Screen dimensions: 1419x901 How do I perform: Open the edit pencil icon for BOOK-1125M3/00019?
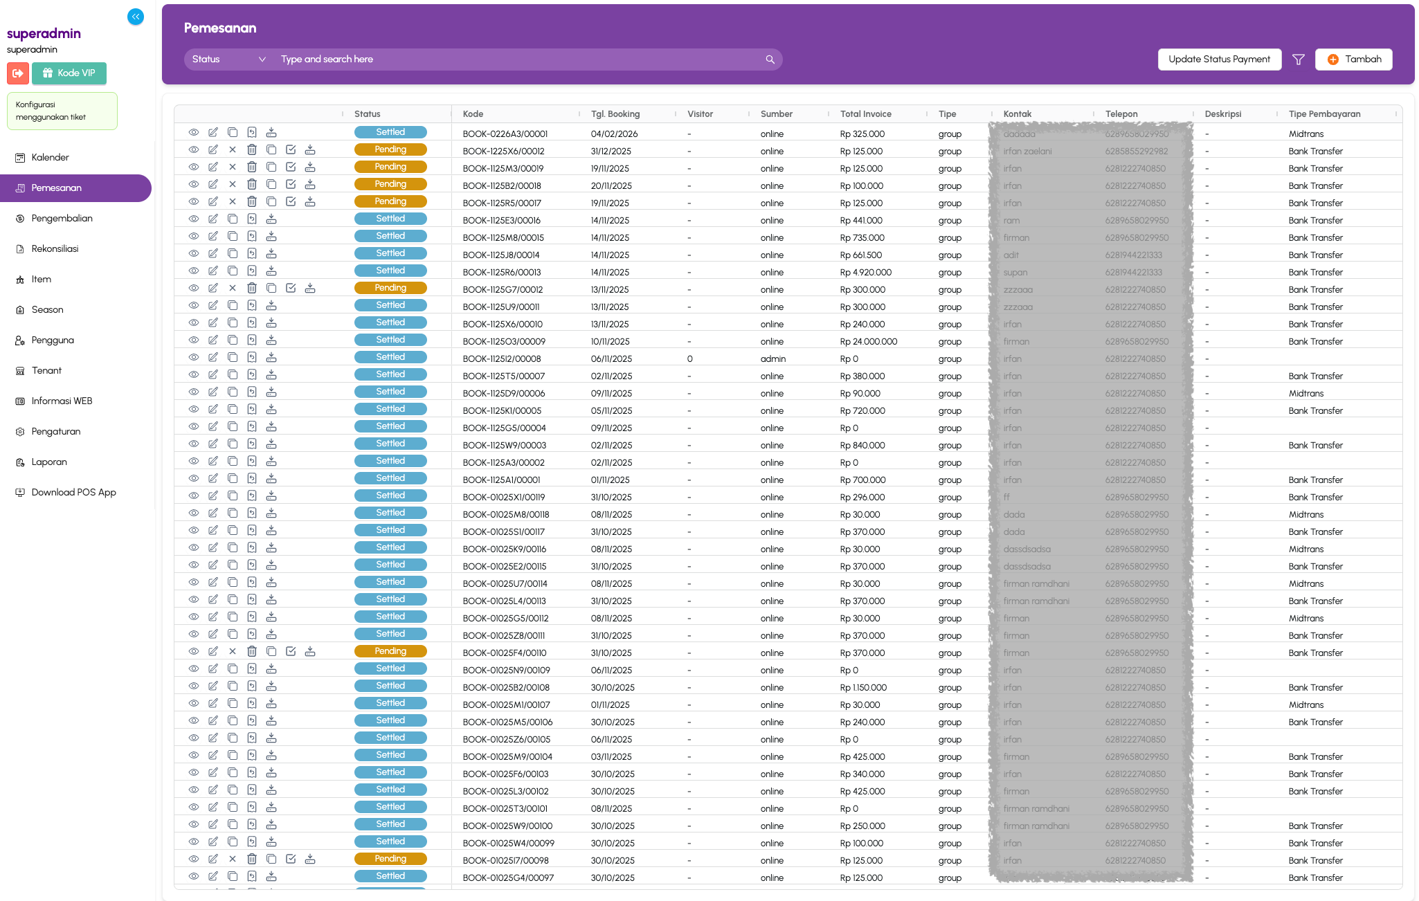tap(213, 167)
